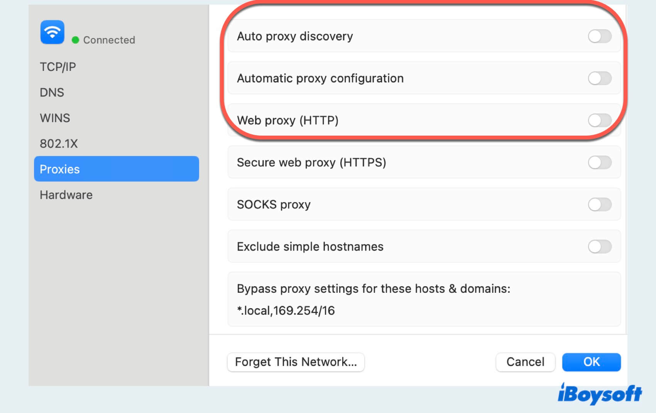Image resolution: width=656 pixels, height=413 pixels.
Task: Turn on Exclude simple hostnames
Action: click(x=599, y=247)
